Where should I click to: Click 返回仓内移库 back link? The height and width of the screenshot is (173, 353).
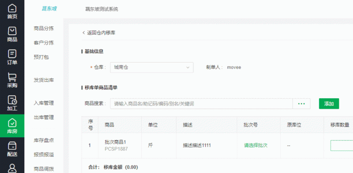[99, 33]
